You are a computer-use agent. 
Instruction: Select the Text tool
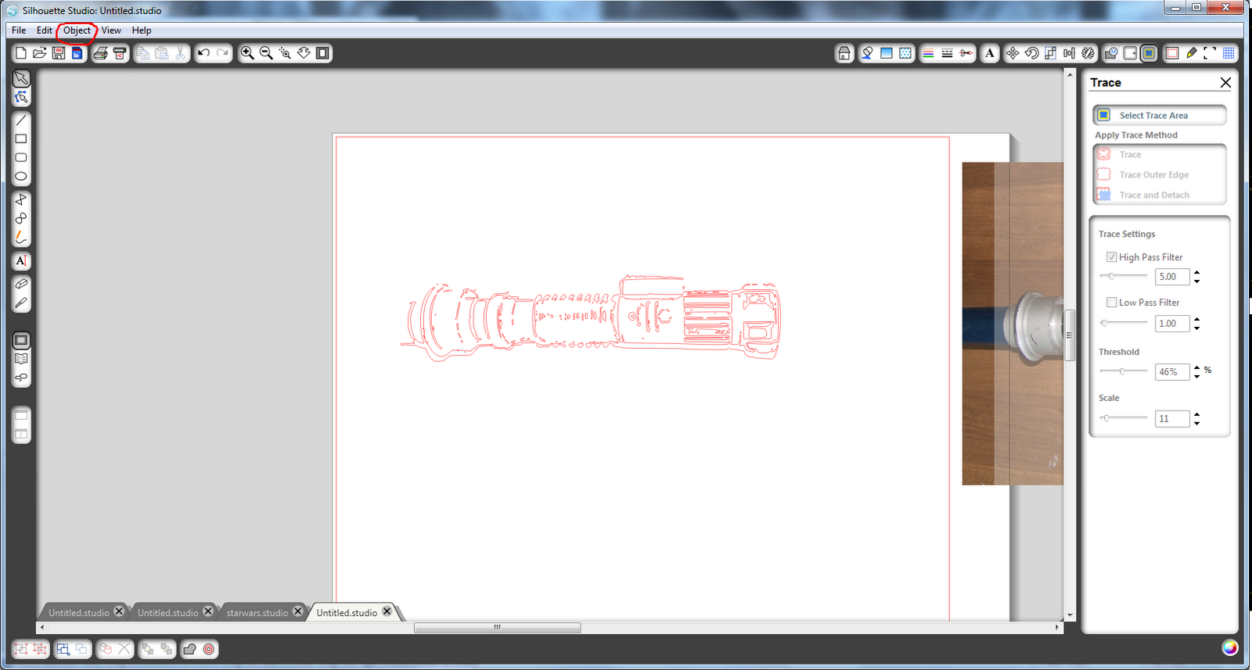[21, 261]
